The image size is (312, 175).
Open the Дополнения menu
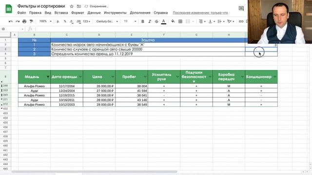(x=140, y=13)
